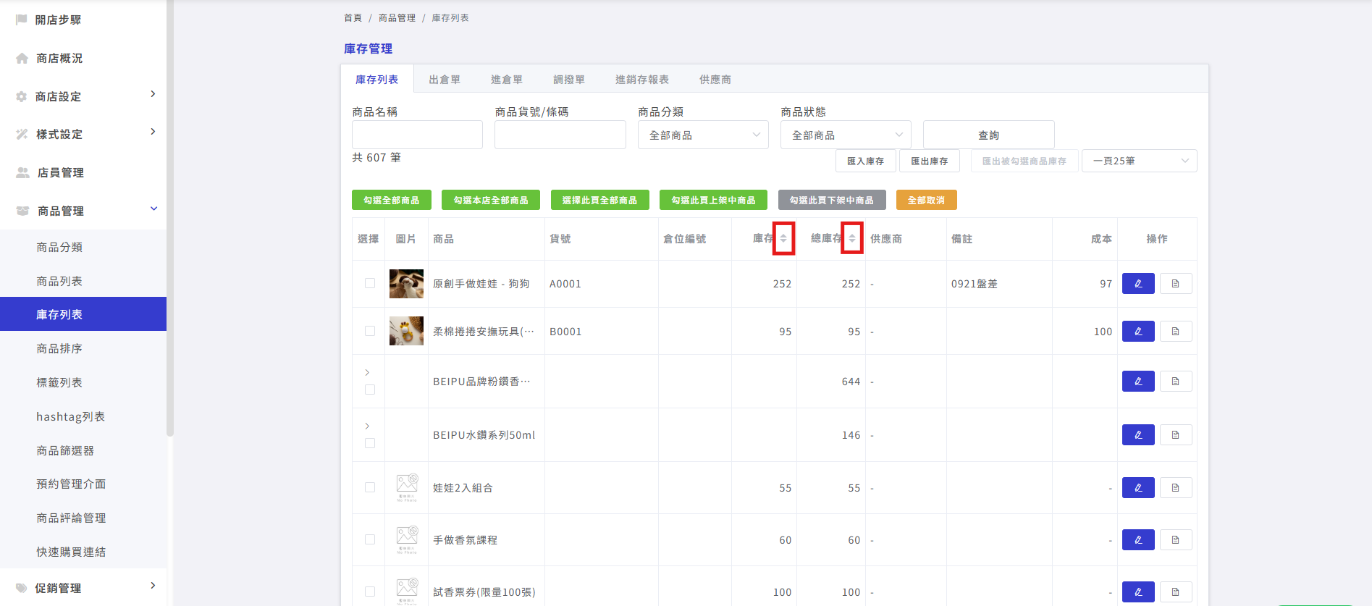The width and height of the screenshot is (1372, 606).
Task: Check the box for BEIPU品牌粉鑽香
Action: click(370, 390)
